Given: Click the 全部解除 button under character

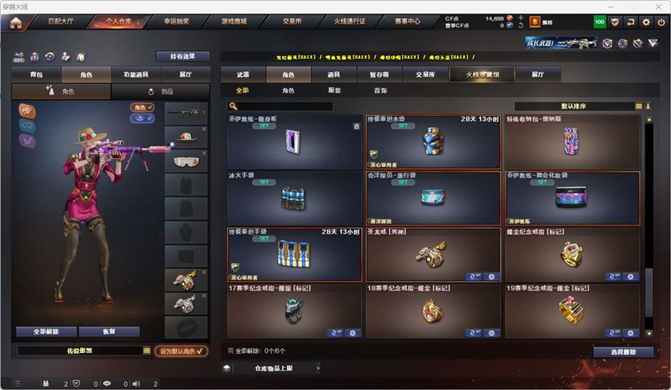Looking at the screenshot, I should (46, 331).
